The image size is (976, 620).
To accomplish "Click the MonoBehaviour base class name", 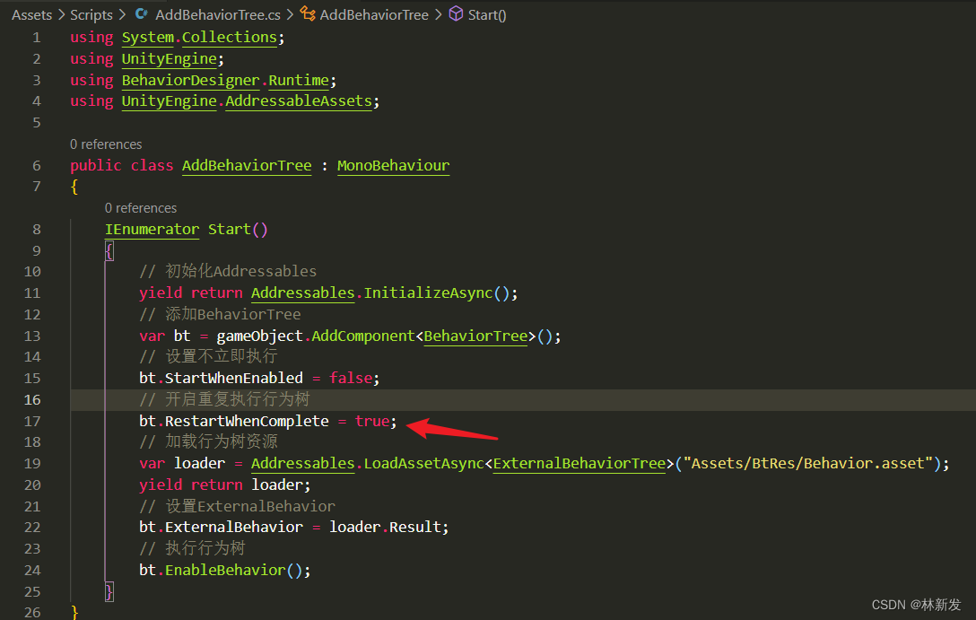I will [x=394, y=166].
